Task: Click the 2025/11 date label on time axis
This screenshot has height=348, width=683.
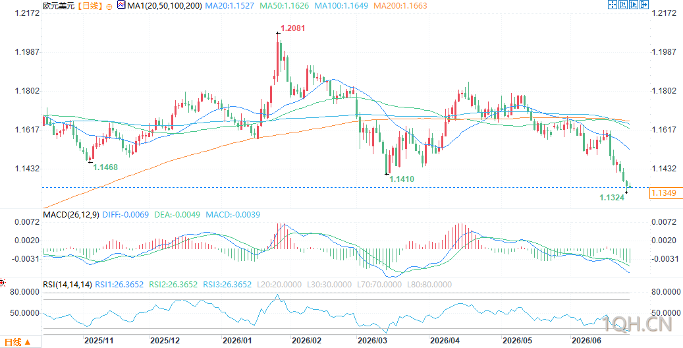Action: (98, 339)
